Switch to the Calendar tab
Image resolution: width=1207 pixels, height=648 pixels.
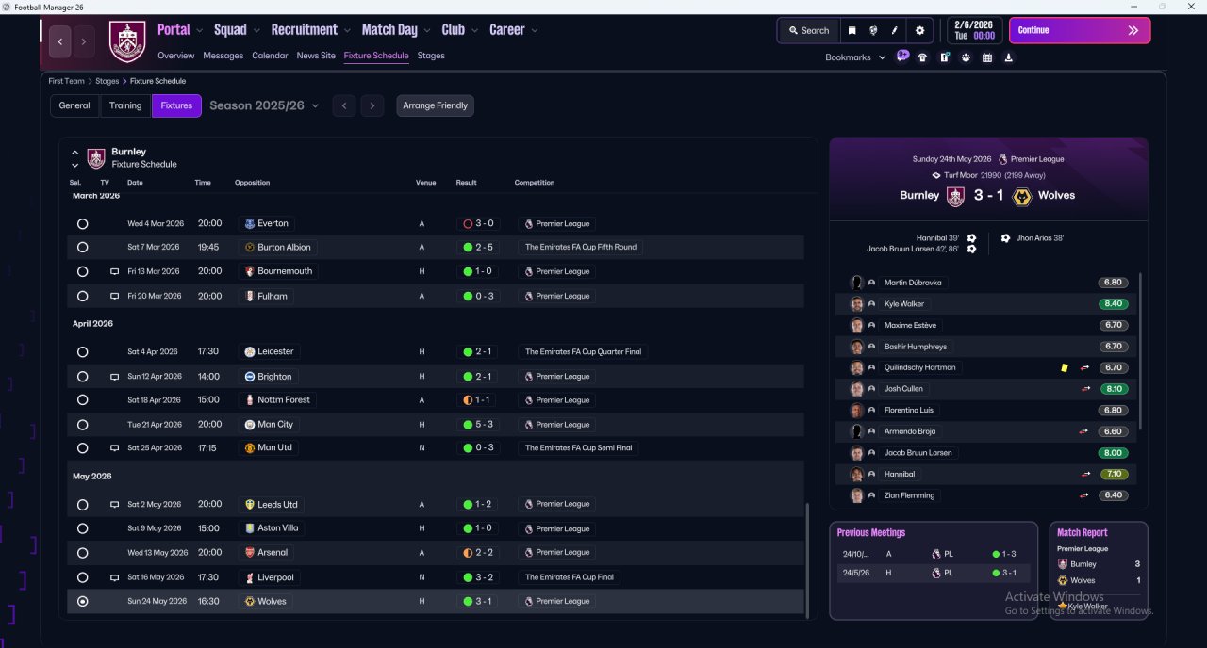270,56
